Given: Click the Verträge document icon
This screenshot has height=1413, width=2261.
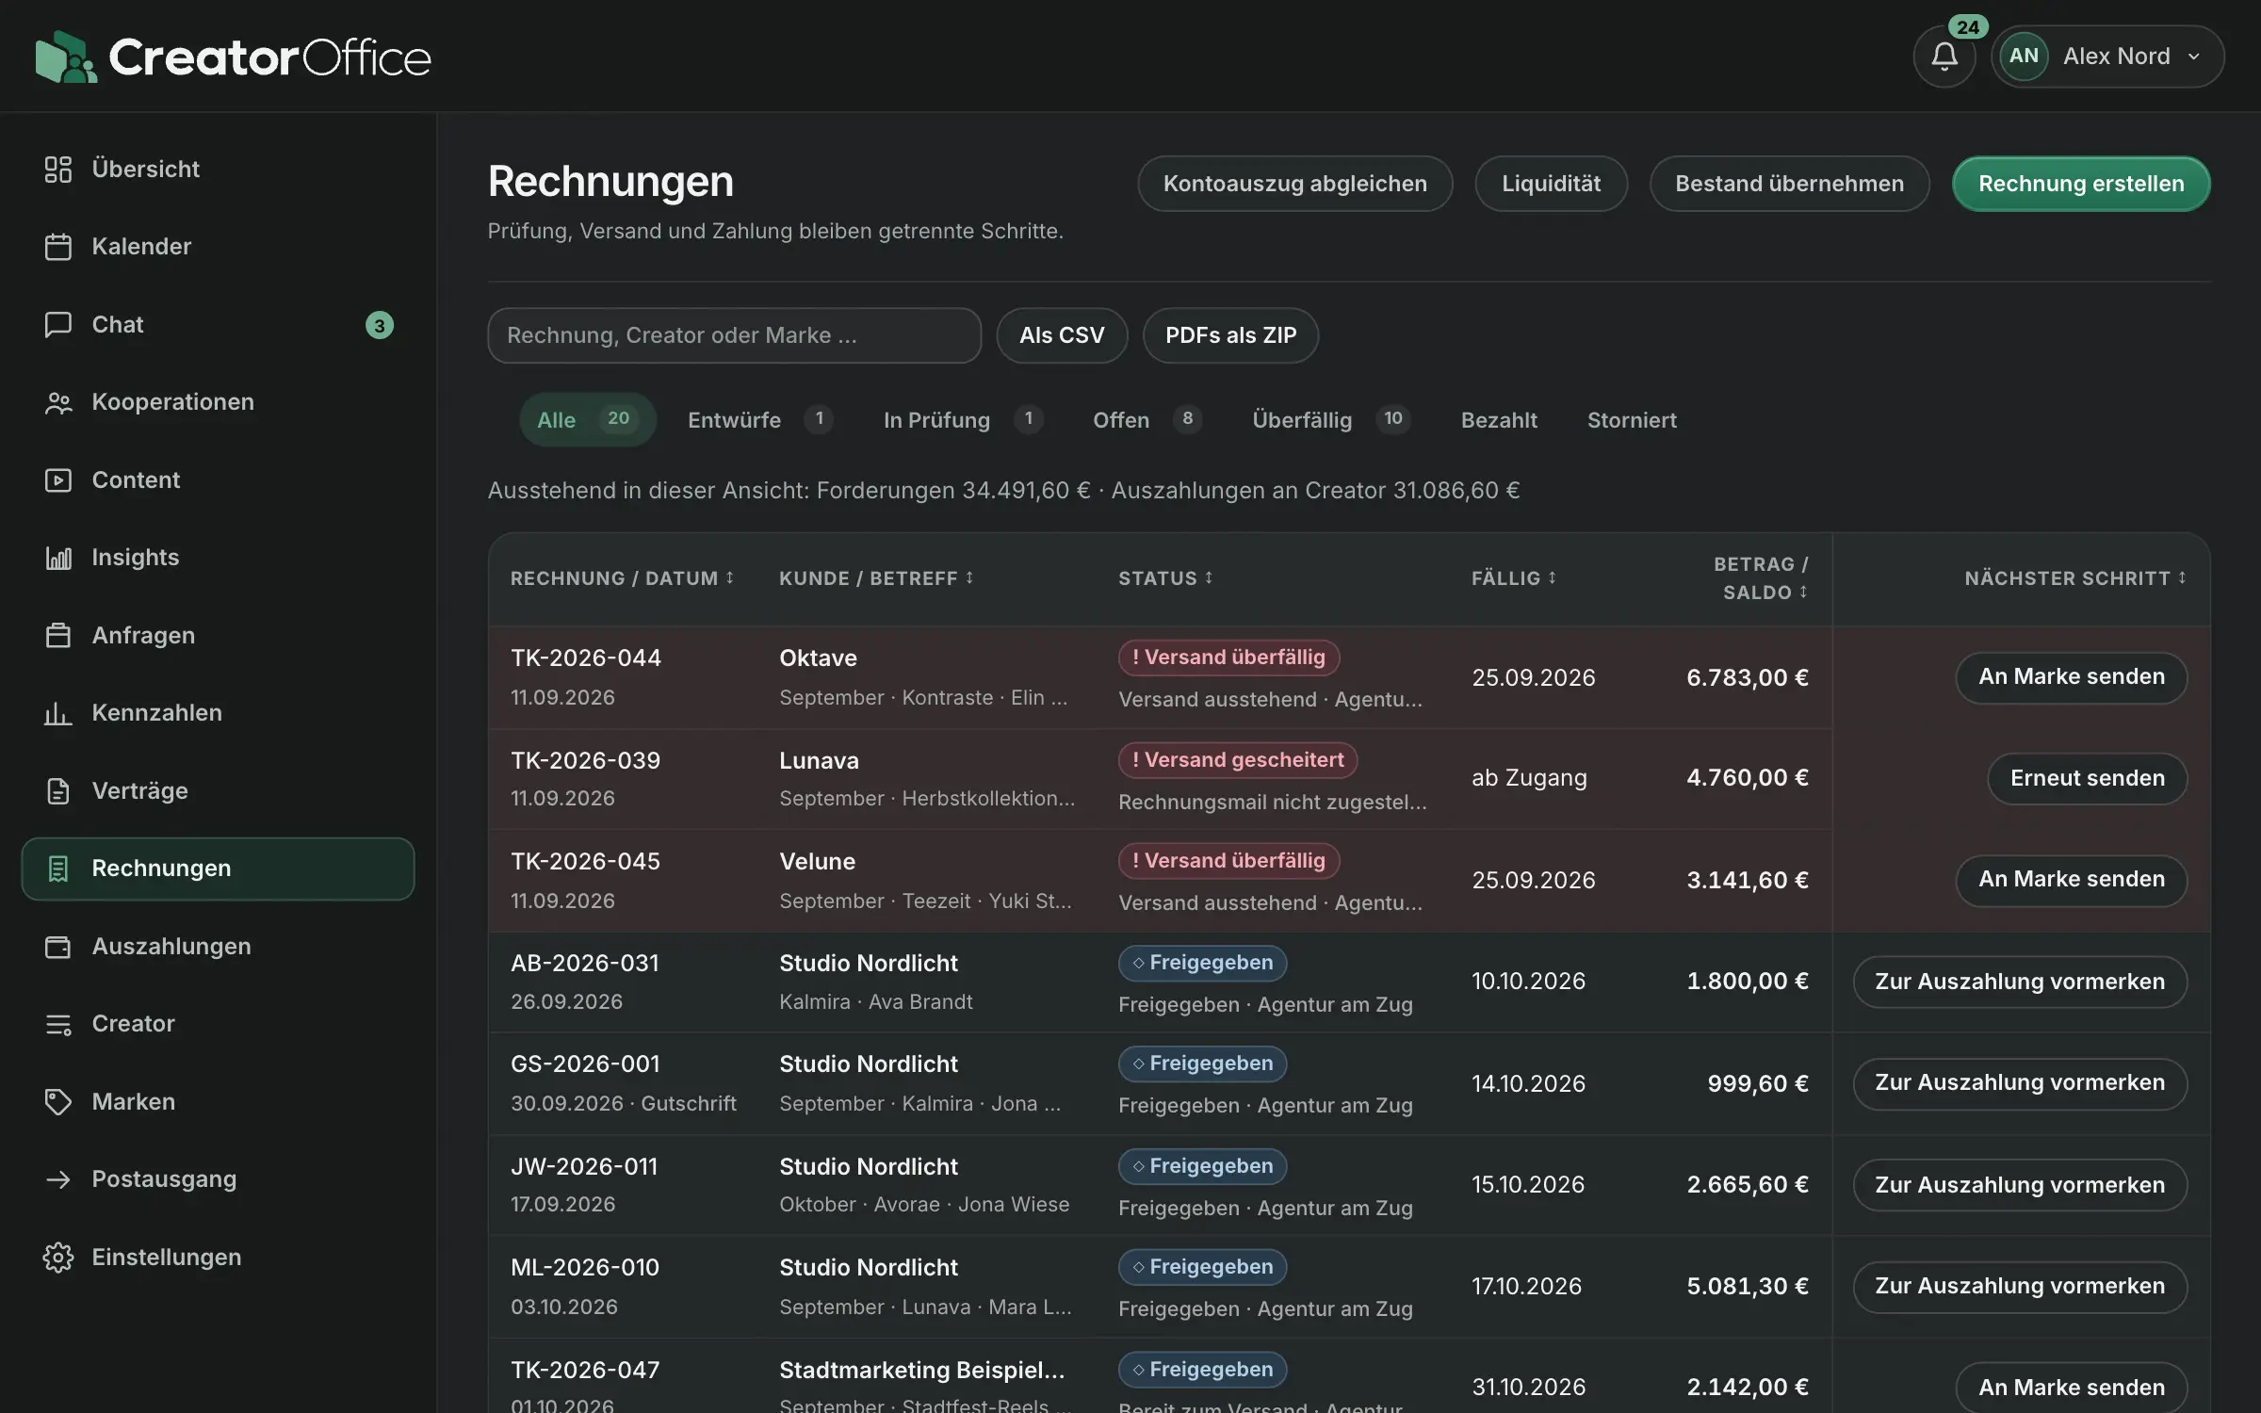Looking at the screenshot, I should 58,791.
